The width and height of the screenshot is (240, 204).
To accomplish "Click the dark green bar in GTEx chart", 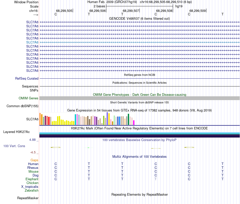I will [x=128, y=120].
